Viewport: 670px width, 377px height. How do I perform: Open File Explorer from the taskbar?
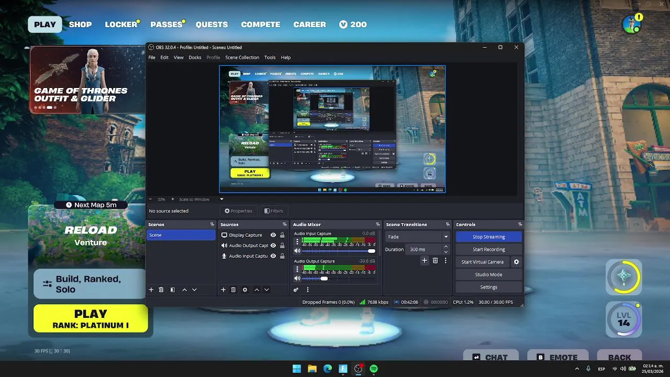click(312, 369)
